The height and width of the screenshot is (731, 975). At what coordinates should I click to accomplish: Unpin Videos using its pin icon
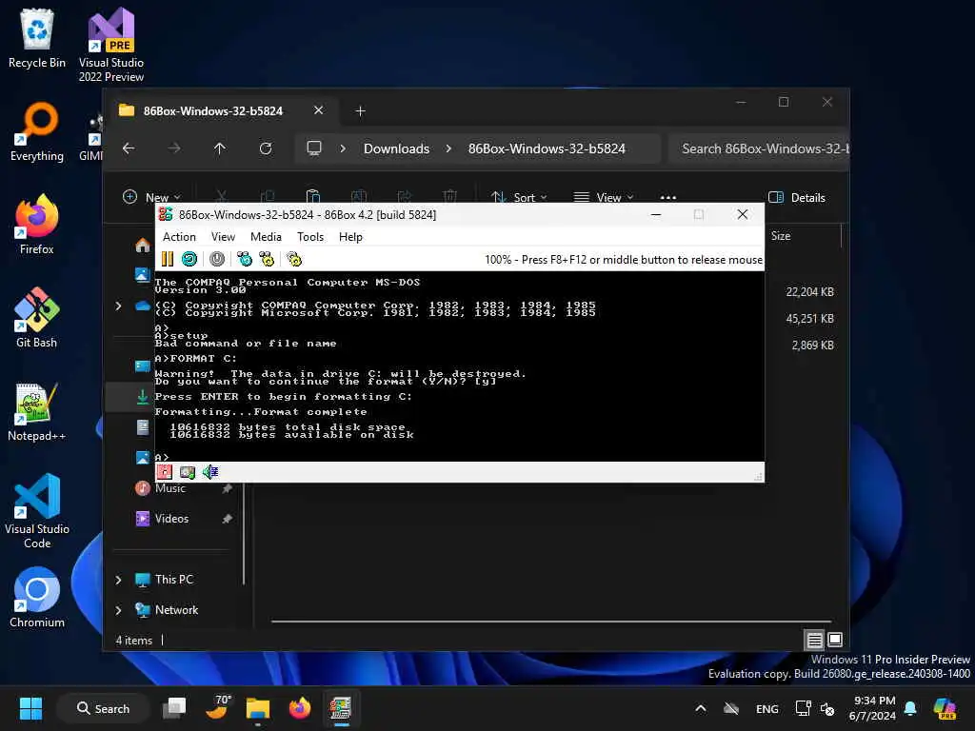227,519
